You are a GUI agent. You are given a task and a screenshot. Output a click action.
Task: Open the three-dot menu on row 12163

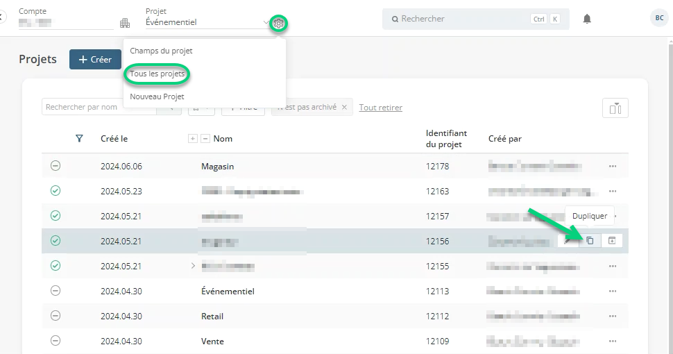click(x=613, y=191)
